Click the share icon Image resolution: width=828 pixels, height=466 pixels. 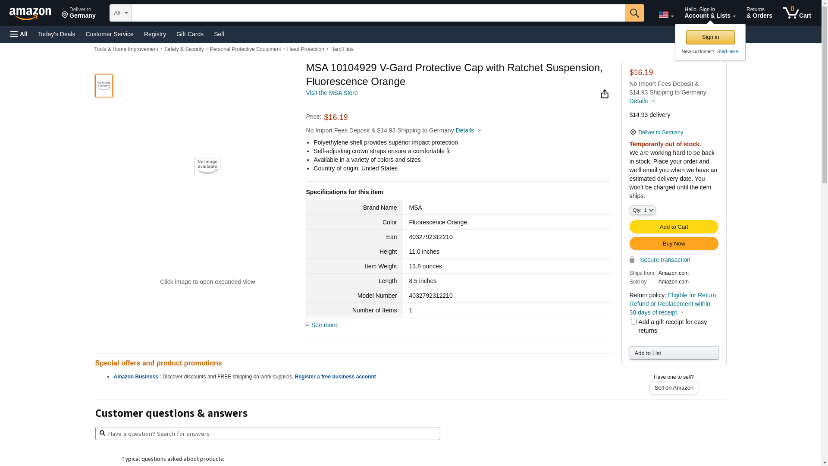click(x=605, y=94)
